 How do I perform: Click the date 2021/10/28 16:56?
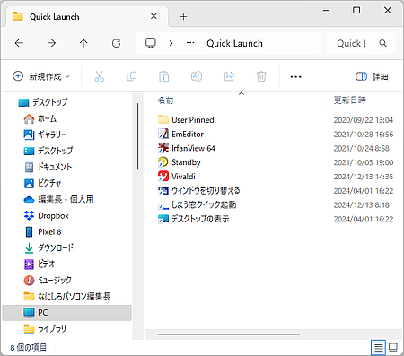[x=364, y=135]
